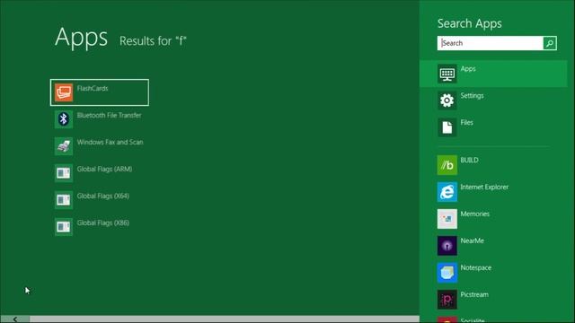
Task: Click the Global Flags (X64) icon
Action: [64, 200]
